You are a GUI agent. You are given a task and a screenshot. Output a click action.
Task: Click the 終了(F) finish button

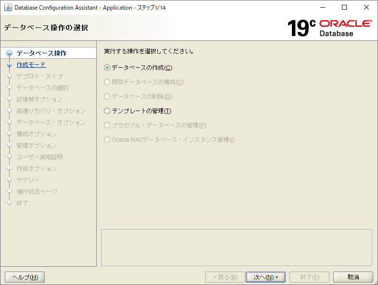(x=309, y=277)
